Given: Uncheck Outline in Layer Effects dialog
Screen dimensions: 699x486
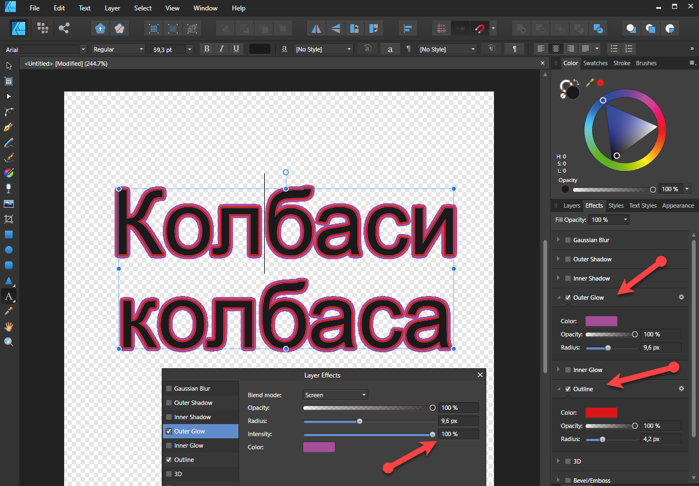Looking at the screenshot, I should tap(169, 460).
